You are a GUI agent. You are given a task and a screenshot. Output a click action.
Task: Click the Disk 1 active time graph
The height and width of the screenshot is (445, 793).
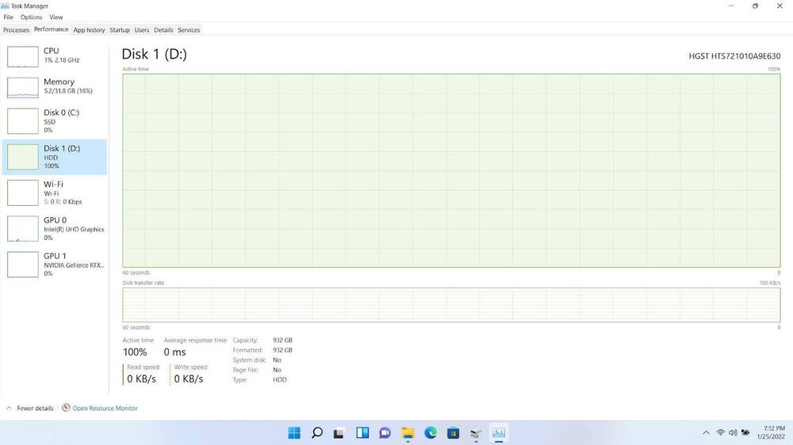coord(451,171)
